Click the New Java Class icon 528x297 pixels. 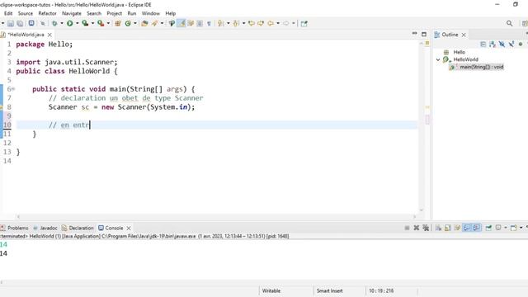[x=128, y=23]
